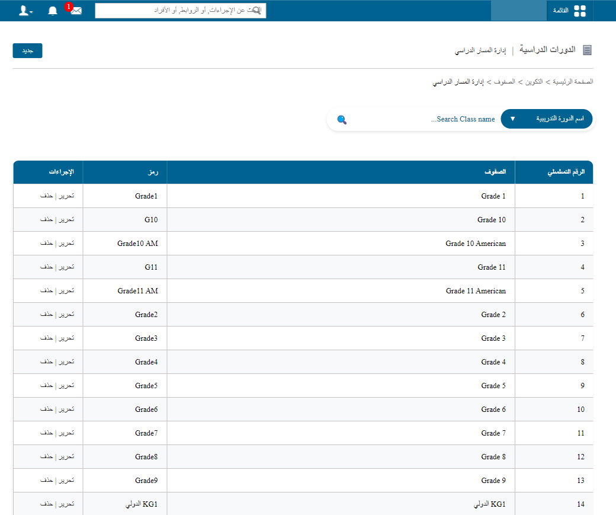Edit Grade 8 via تحرير
The image size is (616, 515).
click(66, 456)
